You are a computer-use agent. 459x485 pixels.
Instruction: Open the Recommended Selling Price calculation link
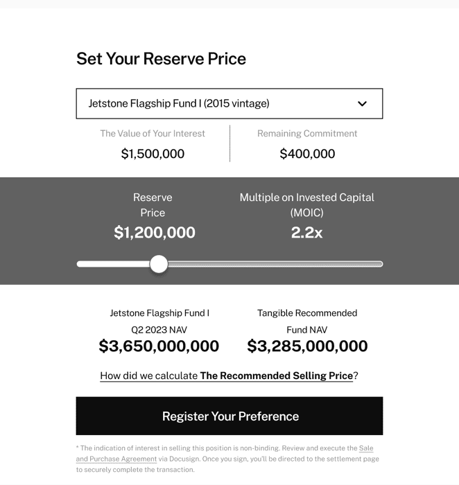(x=229, y=376)
